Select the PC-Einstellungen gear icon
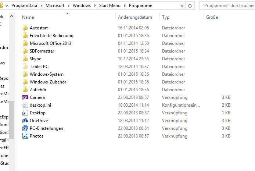Image resolution: width=255 pixels, height=171 pixels. pos(25,128)
